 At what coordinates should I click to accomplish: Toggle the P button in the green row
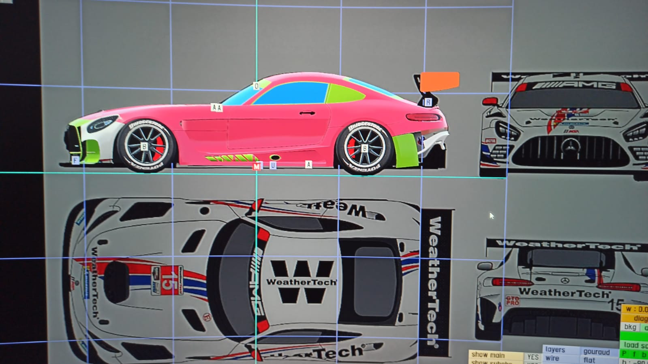click(624, 354)
